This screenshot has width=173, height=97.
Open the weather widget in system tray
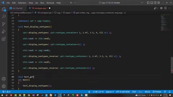pos(140,95)
